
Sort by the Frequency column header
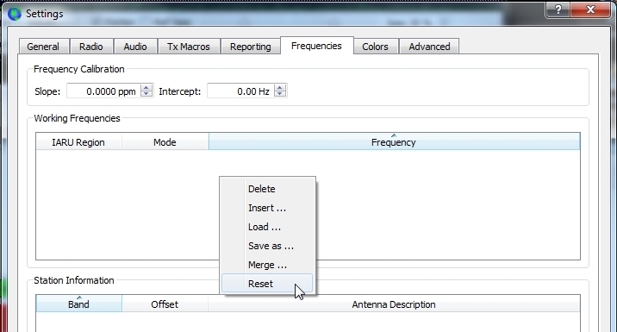(x=394, y=141)
